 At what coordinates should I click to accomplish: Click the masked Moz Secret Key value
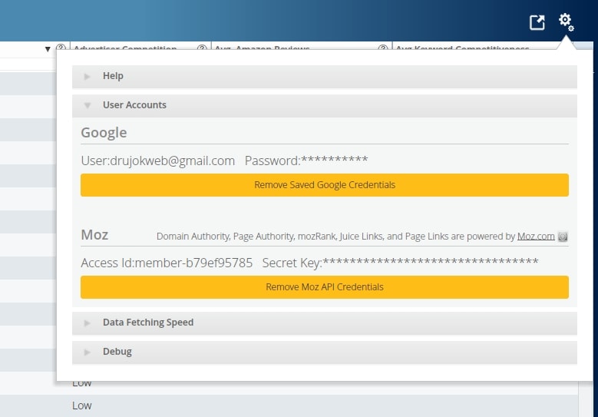pos(430,262)
